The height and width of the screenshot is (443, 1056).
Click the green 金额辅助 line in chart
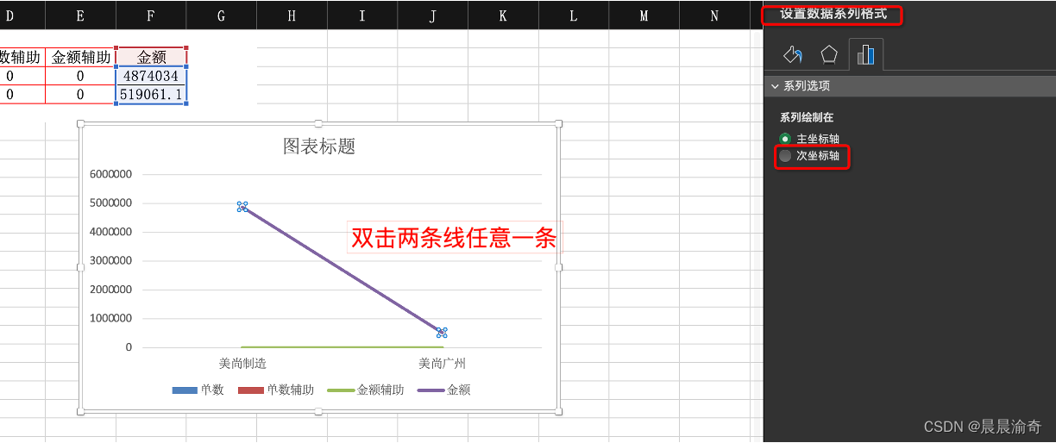click(342, 347)
